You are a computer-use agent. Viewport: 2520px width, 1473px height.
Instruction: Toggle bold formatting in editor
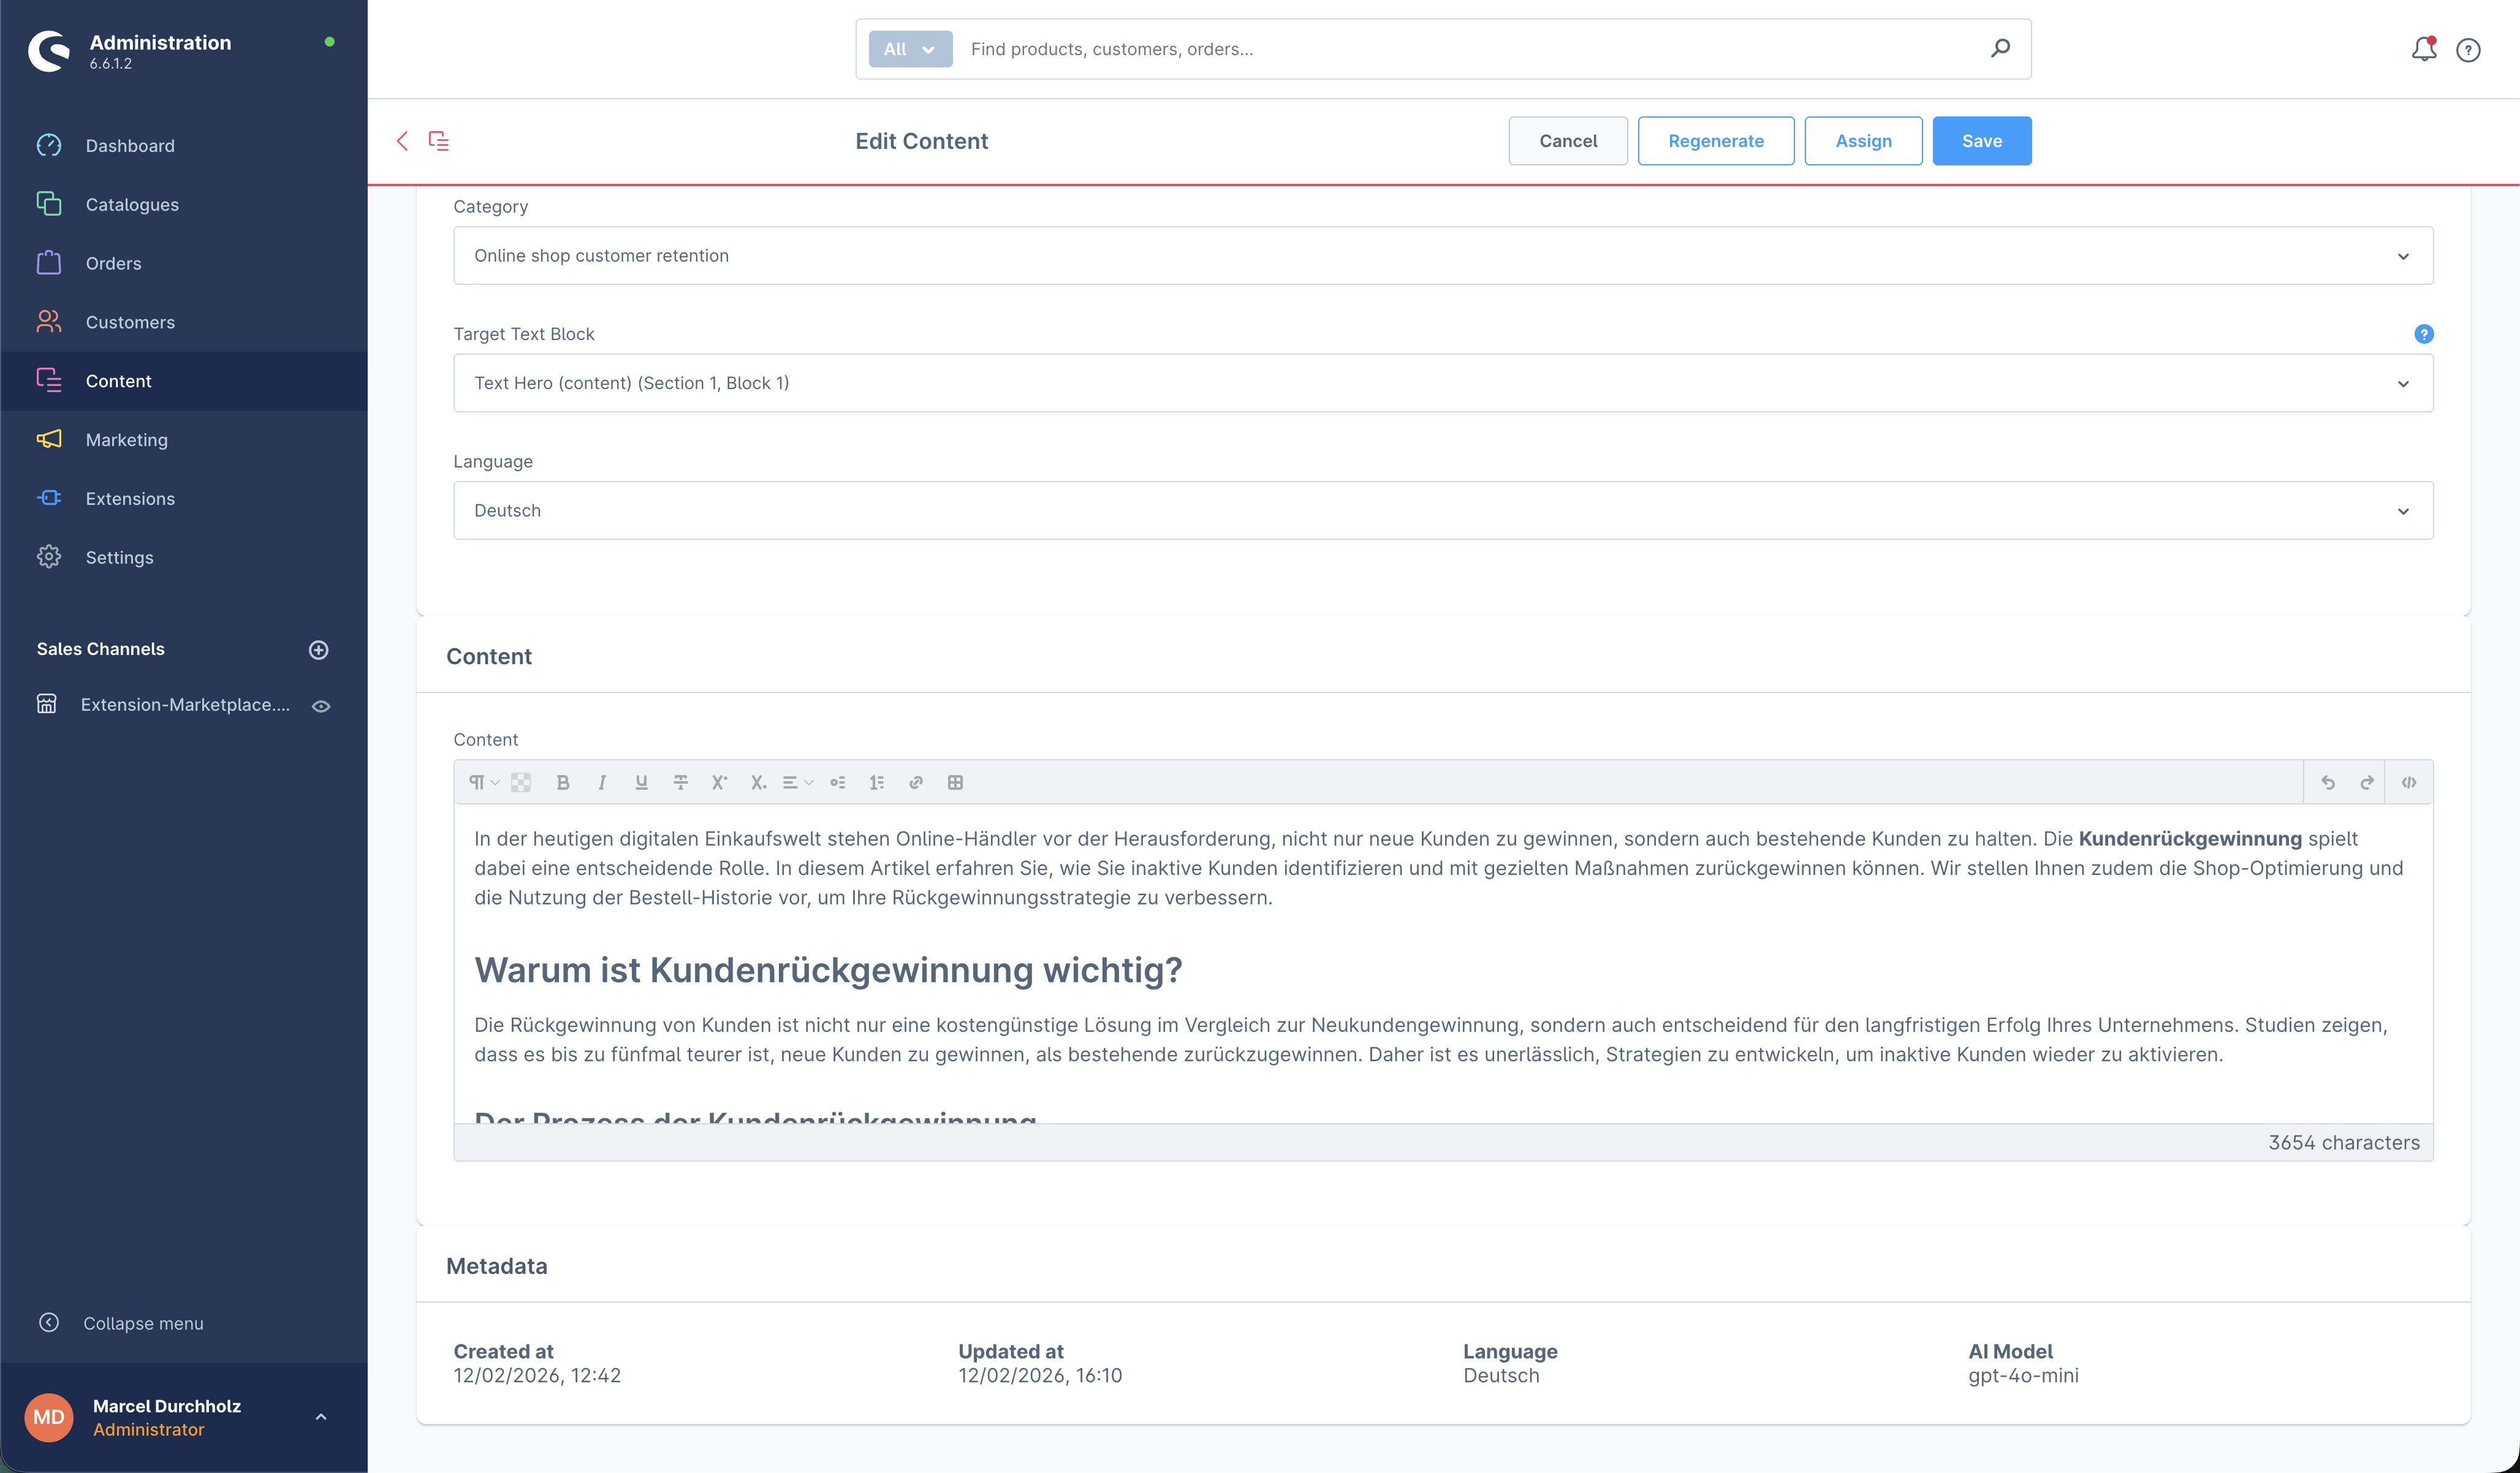pyautogui.click(x=562, y=782)
